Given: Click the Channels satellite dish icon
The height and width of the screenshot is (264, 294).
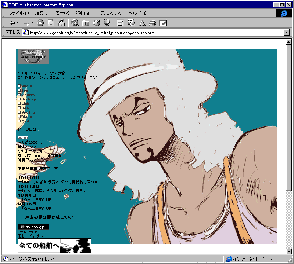Looking at the screenshot, I should [x=107, y=23].
